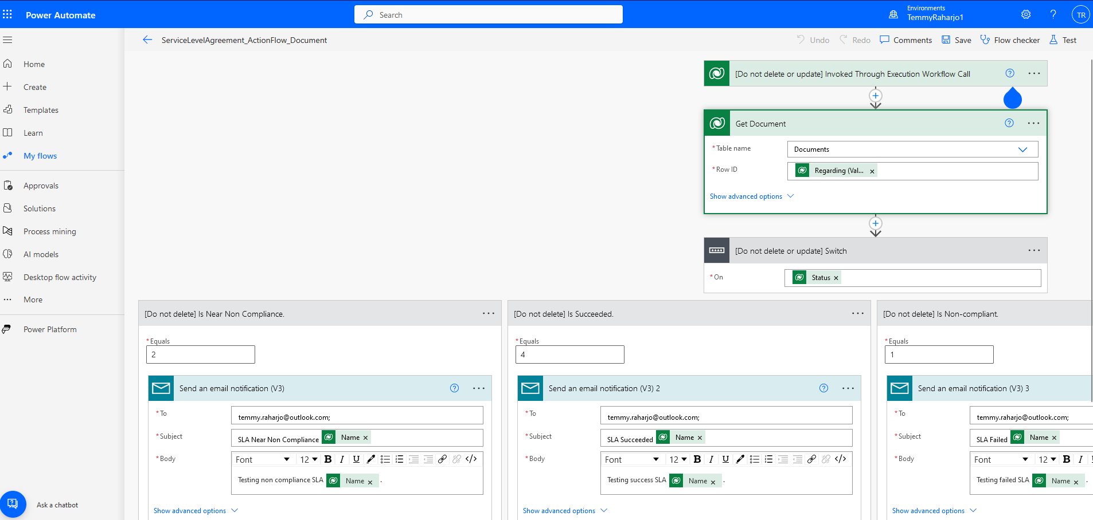Open the font size 12 dropdown in first email
The image size is (1093, 520).
pos(309,459)
